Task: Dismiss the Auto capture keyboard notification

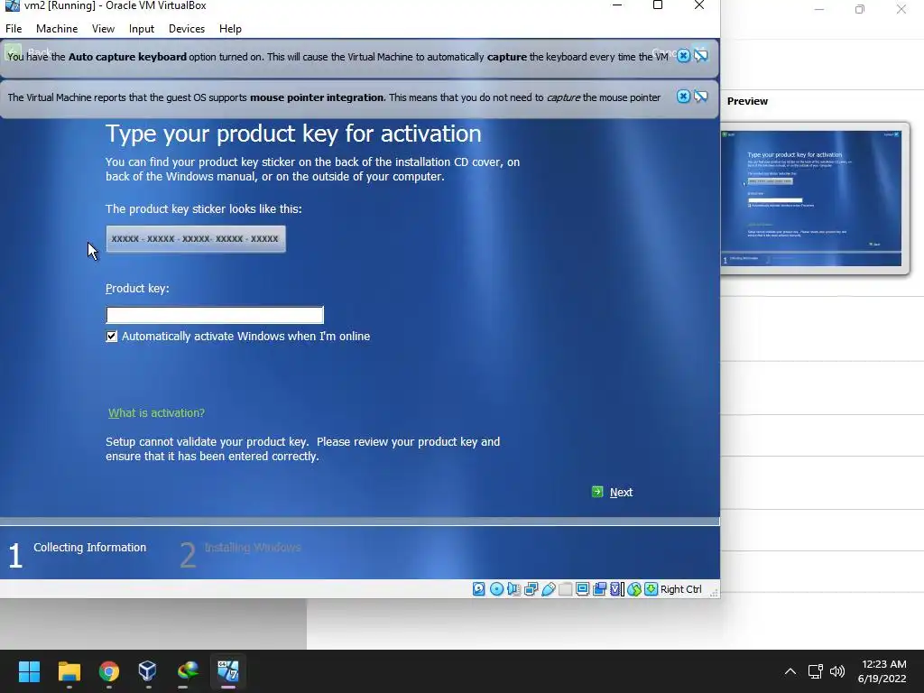Action: pyautogui.click(x=683, y=56)
